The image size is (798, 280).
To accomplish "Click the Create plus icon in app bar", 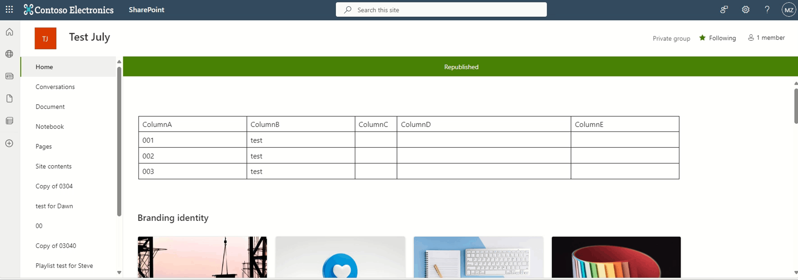I will click(10, 143).
